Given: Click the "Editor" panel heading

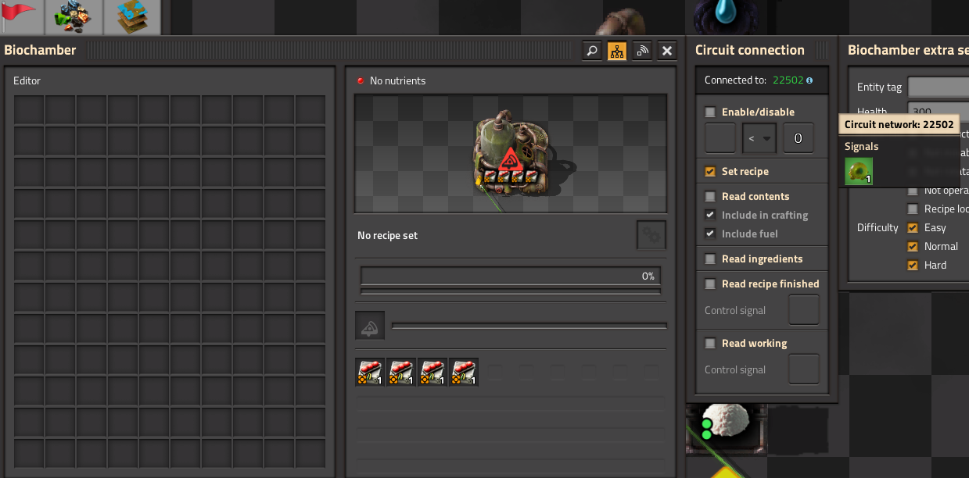Looking at the screenshot, I should point(27,80).
